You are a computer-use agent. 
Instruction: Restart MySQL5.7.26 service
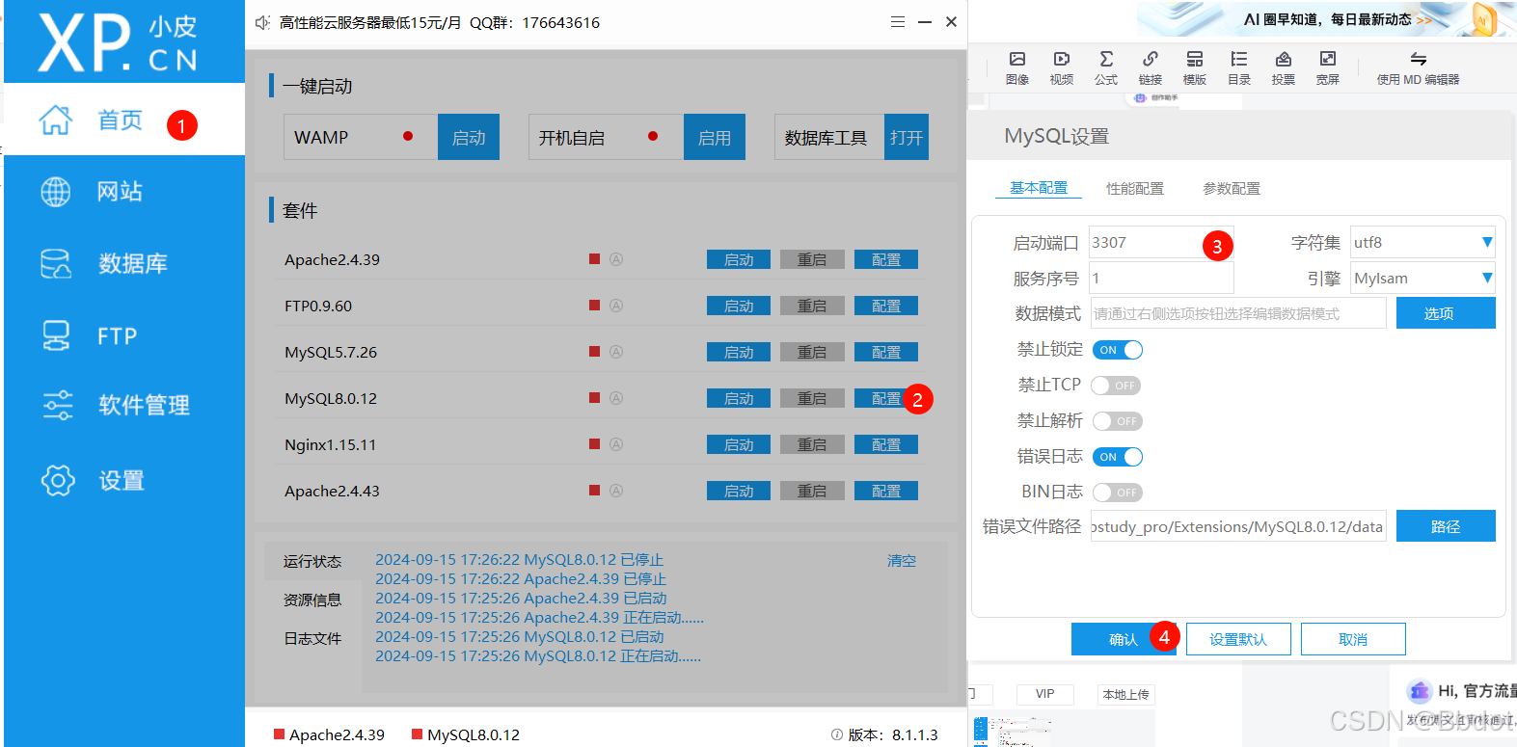[812, 352]
